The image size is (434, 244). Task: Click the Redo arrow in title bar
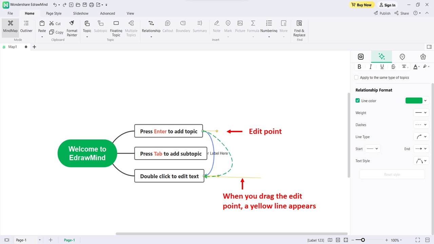pos(64,5)
